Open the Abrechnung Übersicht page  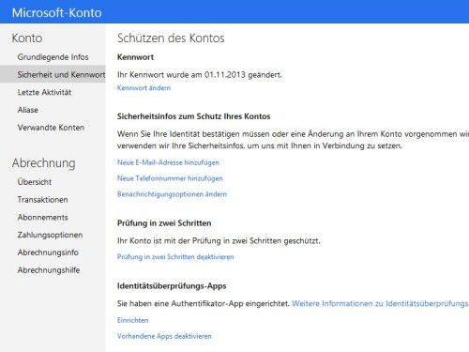click(35, 182)
